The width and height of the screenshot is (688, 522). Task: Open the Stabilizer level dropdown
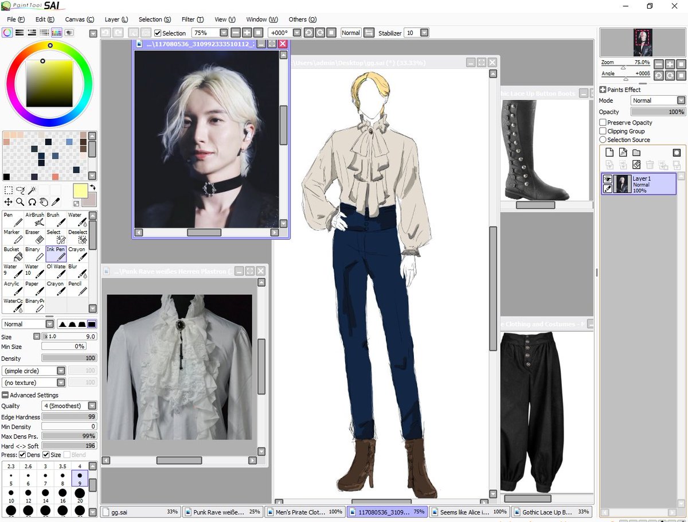click(x=424, y=33)
